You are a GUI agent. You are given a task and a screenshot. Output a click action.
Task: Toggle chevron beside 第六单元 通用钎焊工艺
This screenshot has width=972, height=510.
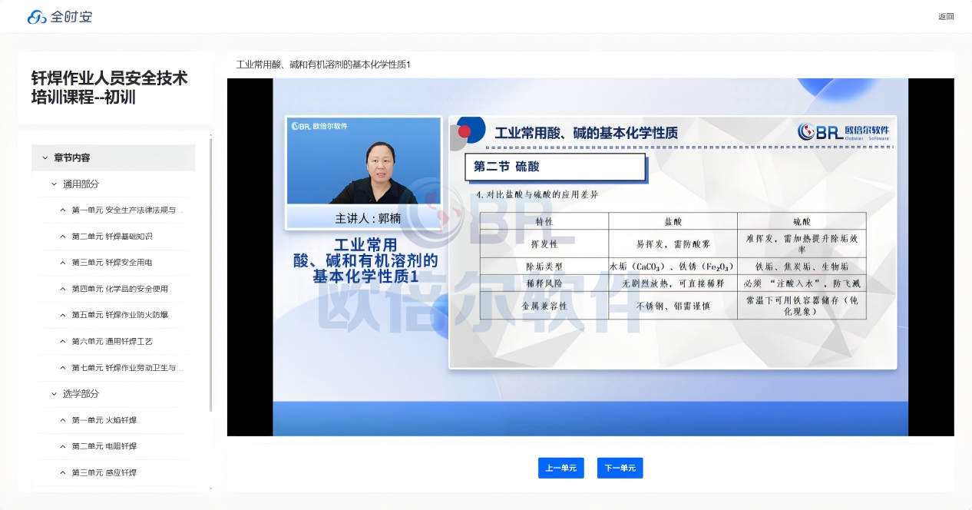pyautogui.click(x=63, y=341)
